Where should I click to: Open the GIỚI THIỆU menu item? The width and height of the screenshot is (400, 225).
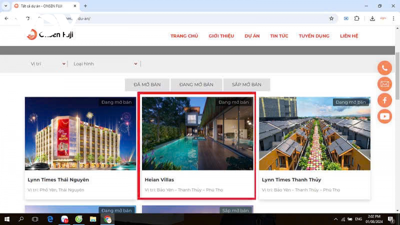[221, 36]
